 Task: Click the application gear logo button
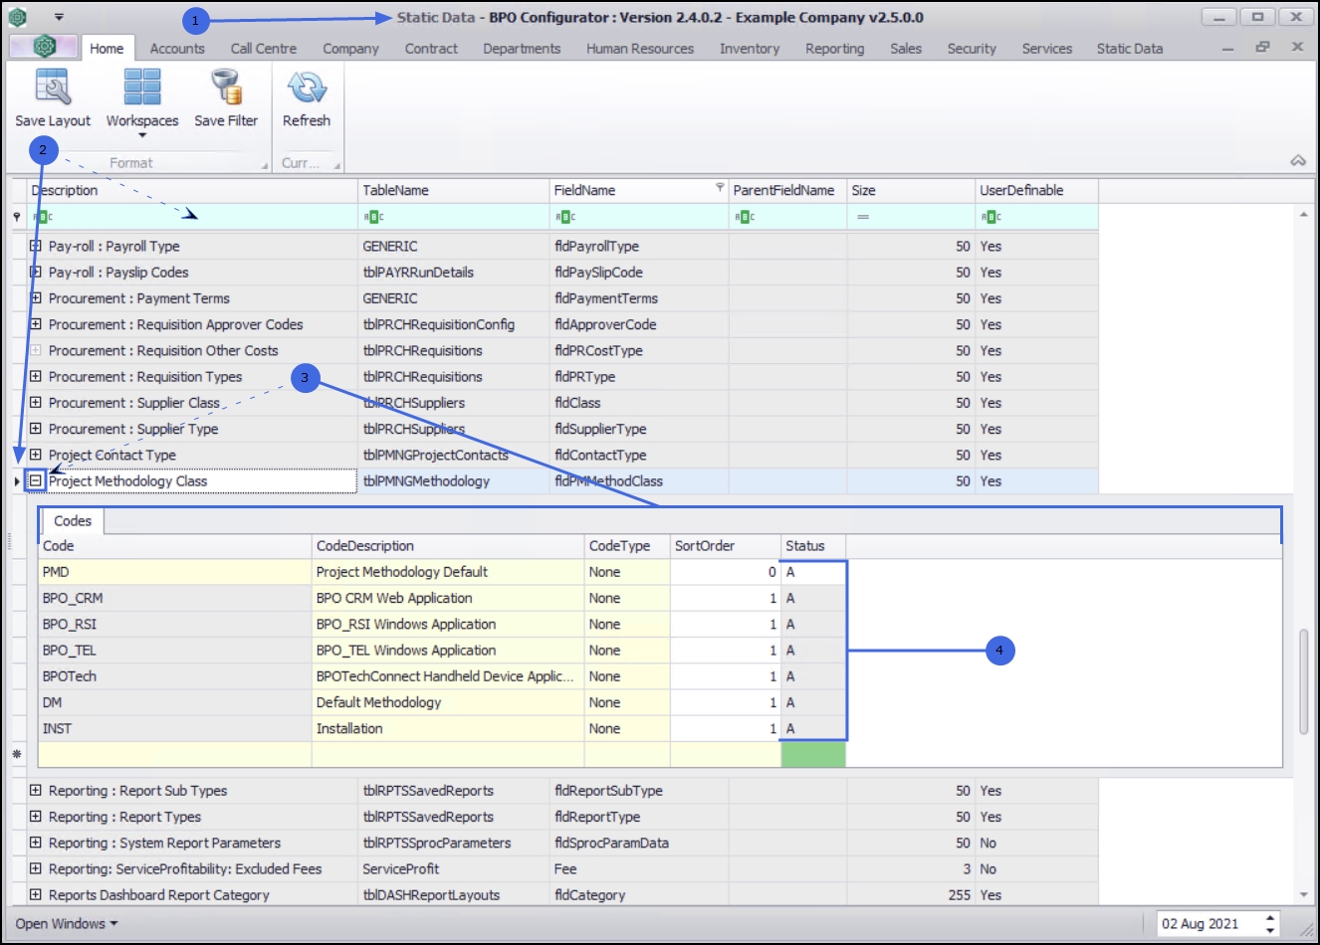[x=44, y=47]
